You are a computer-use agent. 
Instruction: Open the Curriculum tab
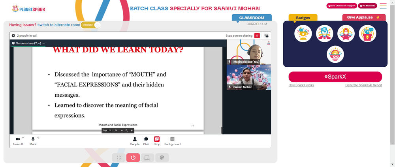(x=257, y=24)
